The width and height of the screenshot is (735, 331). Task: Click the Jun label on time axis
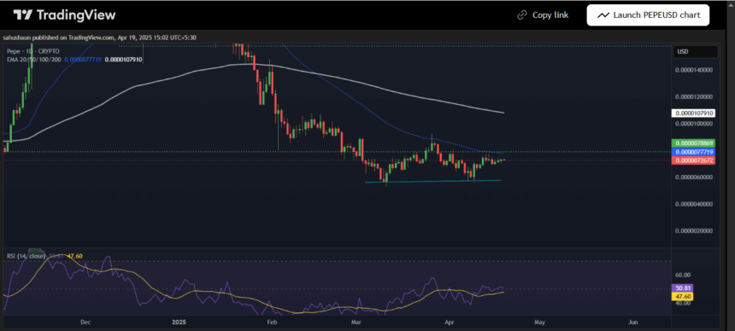point(632,322)
